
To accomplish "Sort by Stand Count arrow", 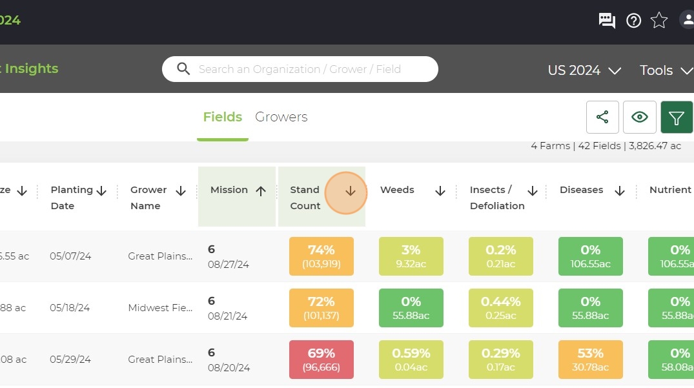I will click(350, 191).
